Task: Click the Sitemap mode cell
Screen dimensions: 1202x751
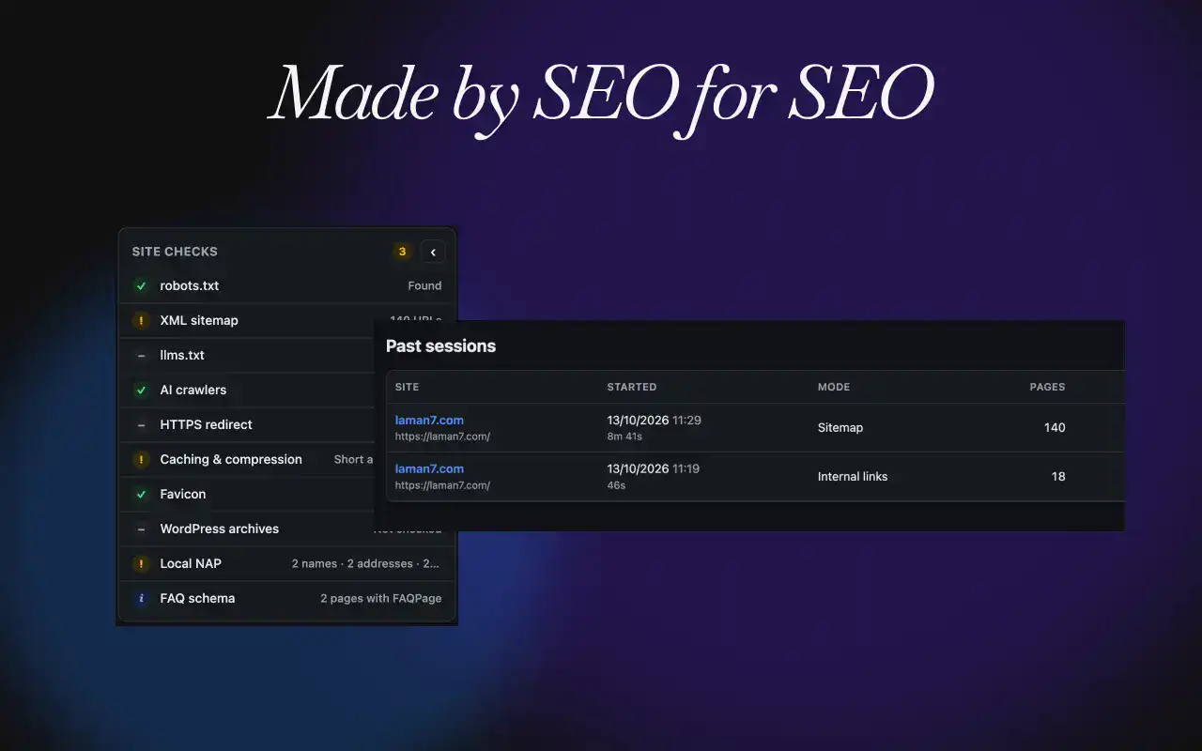Action: [x=840, y=427]
